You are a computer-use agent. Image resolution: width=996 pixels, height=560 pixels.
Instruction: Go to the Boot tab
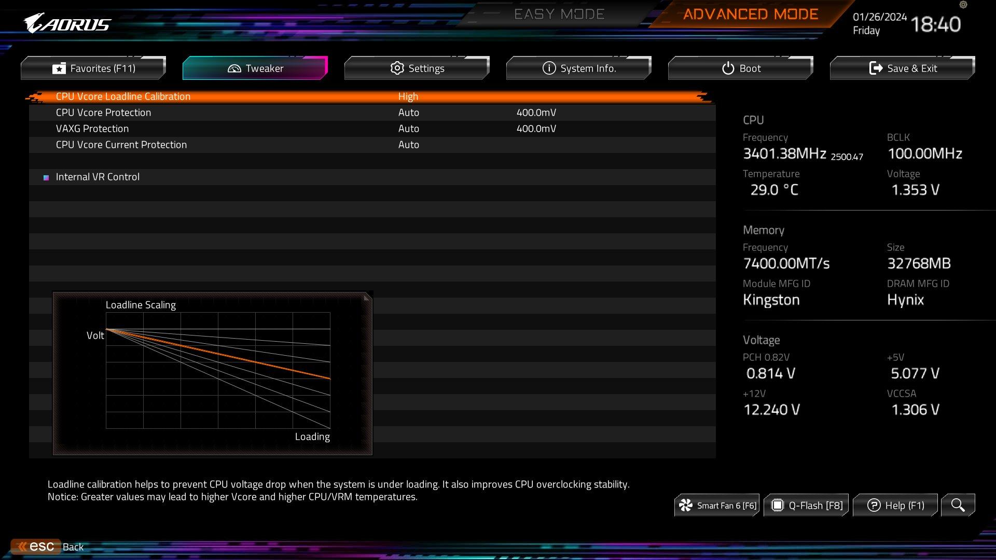(741, 68)
